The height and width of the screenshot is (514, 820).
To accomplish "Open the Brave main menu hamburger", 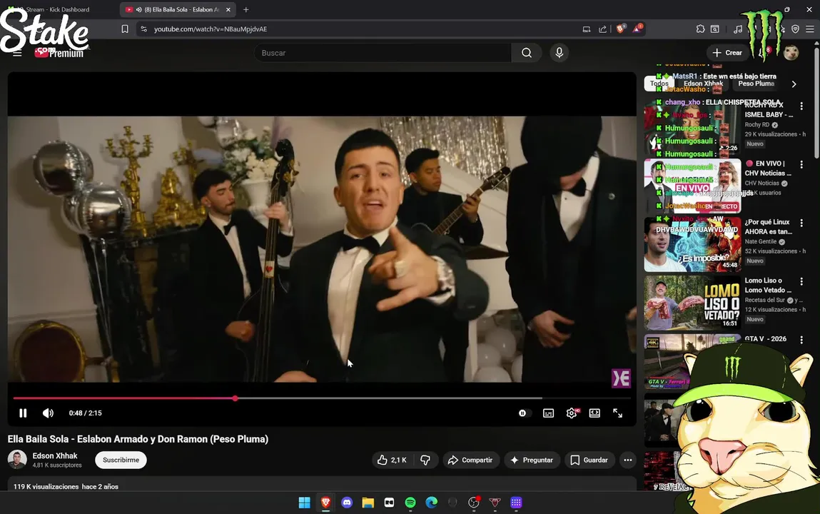I will [809, 29].
